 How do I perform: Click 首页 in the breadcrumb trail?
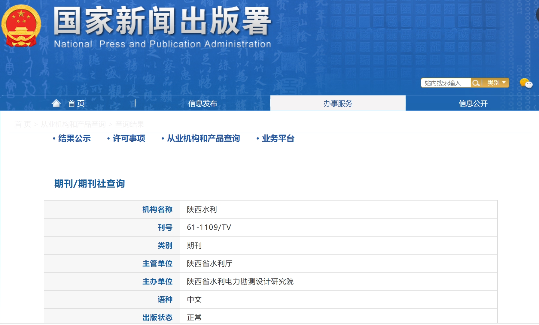click(x=23, y=124)
